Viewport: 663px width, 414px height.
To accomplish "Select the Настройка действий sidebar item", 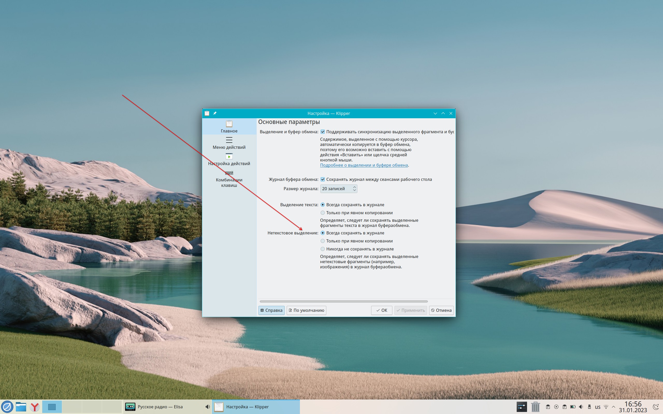I will (x=229, y=159).
